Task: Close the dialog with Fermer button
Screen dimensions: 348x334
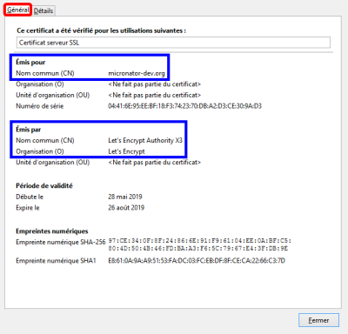Action: [x=318, y=320]
